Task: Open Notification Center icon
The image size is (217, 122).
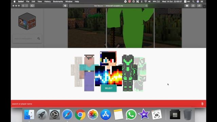Action: pos(202,1)
